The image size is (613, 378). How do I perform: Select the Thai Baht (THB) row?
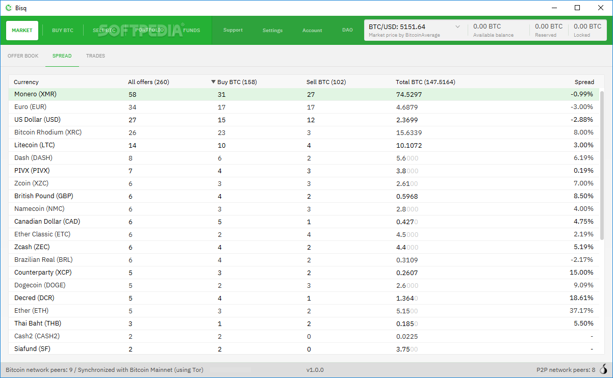(x=303, y=323)
